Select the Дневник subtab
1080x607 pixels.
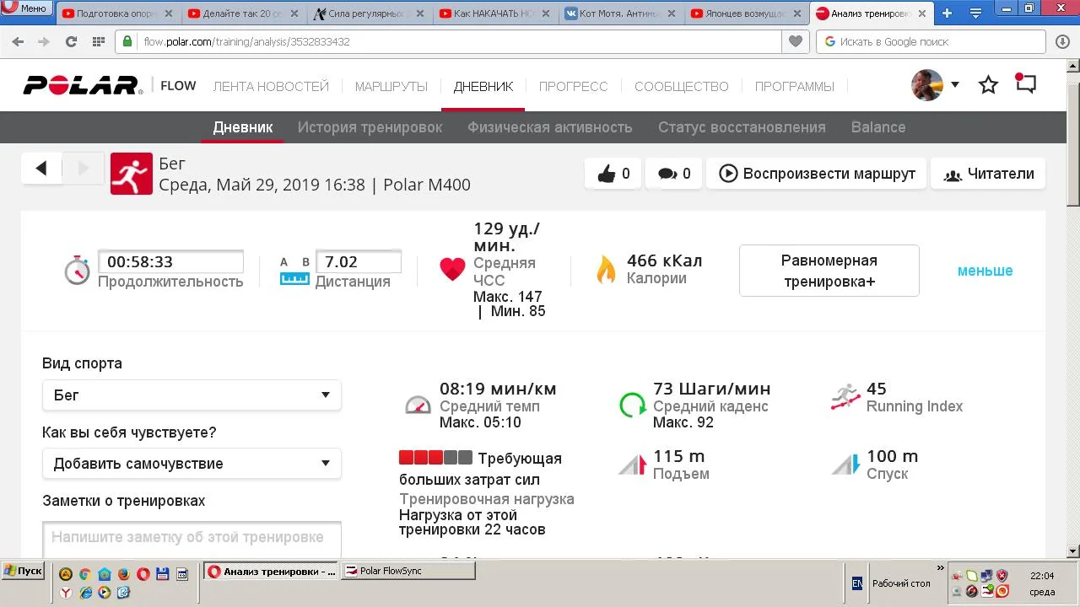coord(243,127)
